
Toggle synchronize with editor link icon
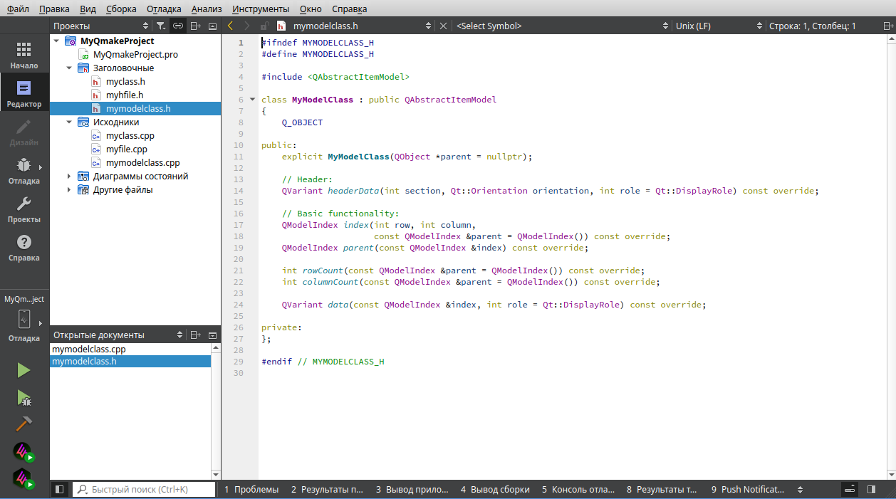(x=178, y=26)
